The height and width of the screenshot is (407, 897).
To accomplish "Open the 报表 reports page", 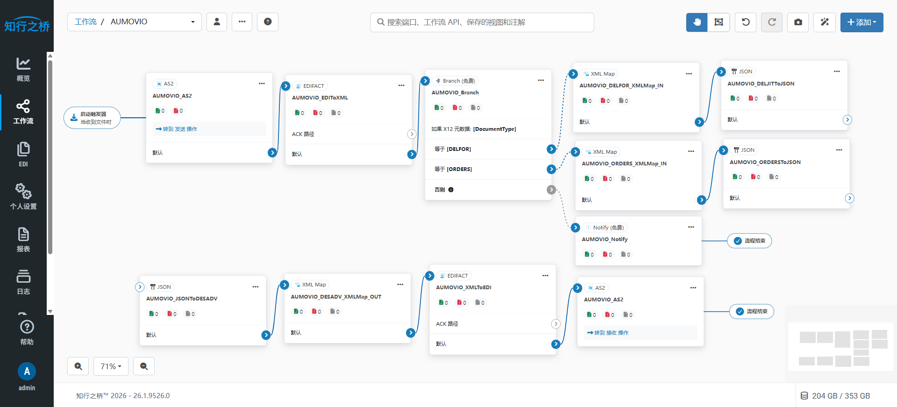I will [x=23, y=239].
